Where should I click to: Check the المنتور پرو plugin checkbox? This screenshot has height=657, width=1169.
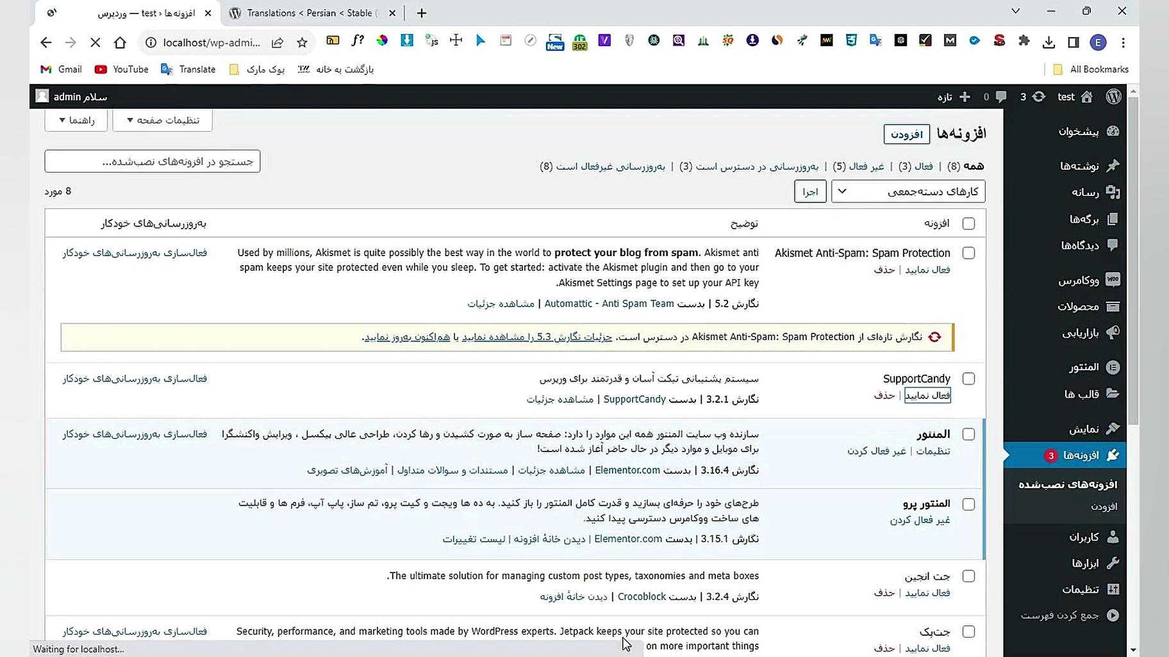tap(968, 504)
